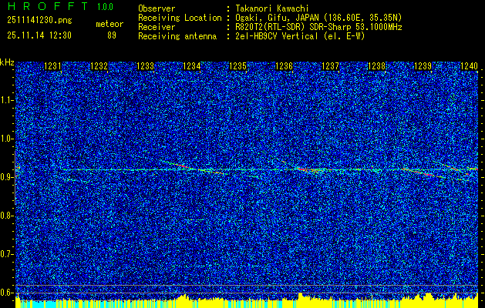Click the 1231 time marker

pyautogui.click(x=53, y=66)
